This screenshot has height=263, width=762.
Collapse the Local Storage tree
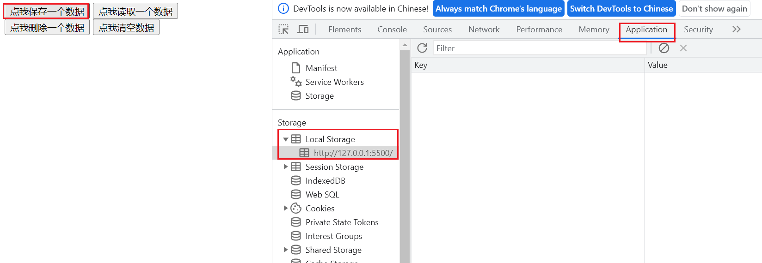(x=286, y=139)
